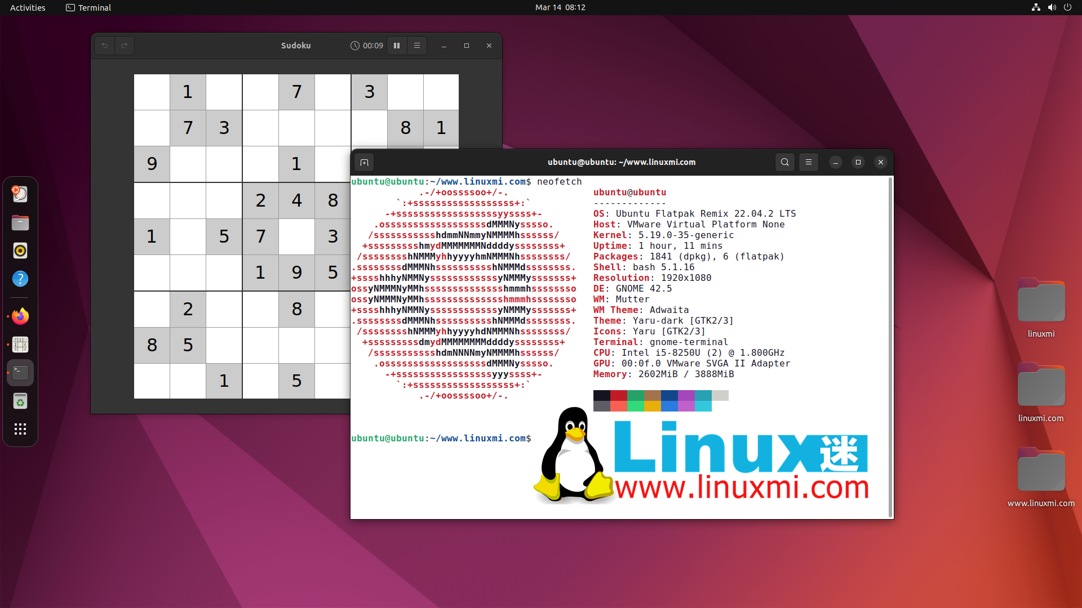
Task: Open the linuxmi desktop folder
Action: tap(1041, 308)
